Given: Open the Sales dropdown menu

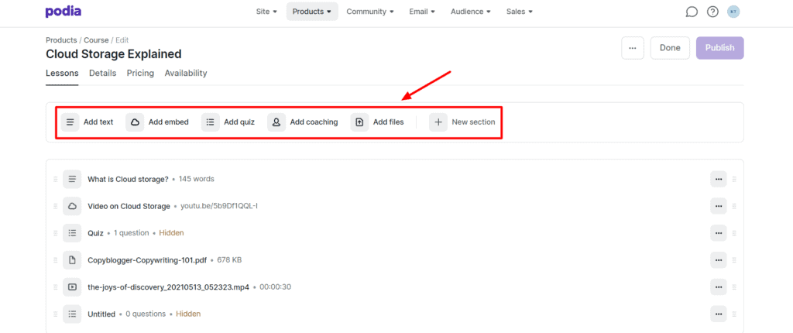Looking at the screenshot, I should (x=519, y=12).
